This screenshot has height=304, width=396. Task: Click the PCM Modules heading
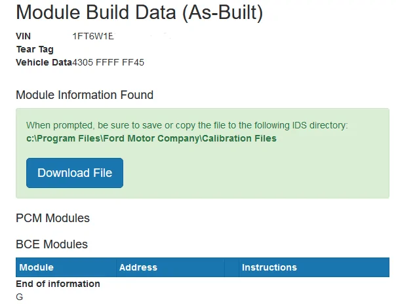[52, 218]
